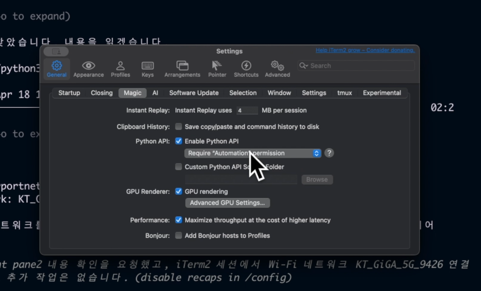Open the iTerm2 donation link
481x291 pixels.
coord(365,50)
